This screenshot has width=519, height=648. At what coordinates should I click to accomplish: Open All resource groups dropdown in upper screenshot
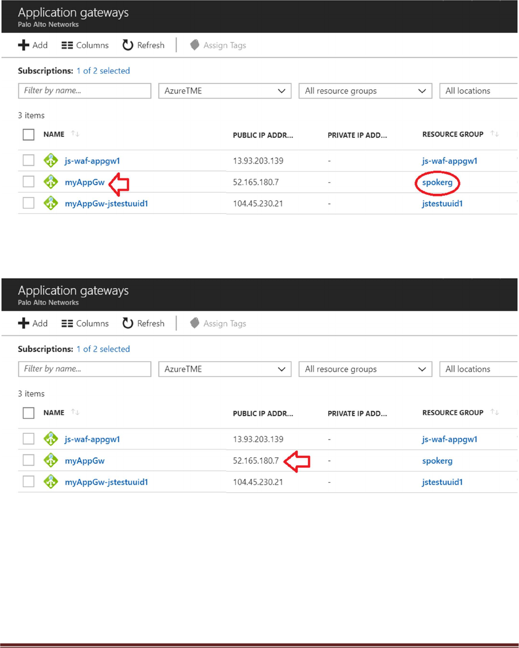365,91
